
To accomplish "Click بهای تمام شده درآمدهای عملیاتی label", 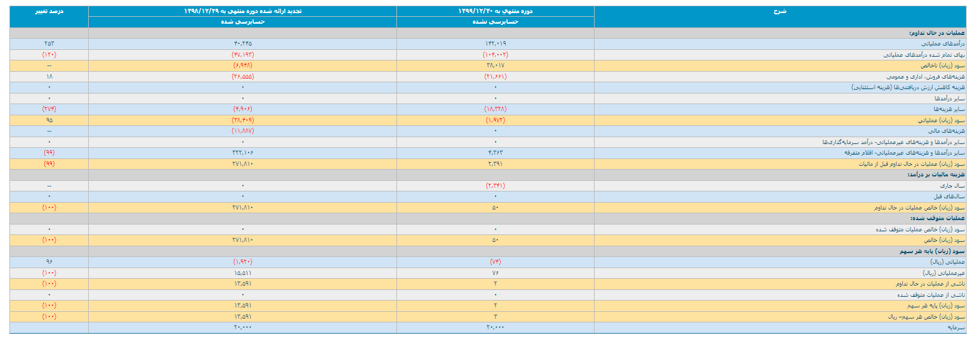I will click(924, 55).
